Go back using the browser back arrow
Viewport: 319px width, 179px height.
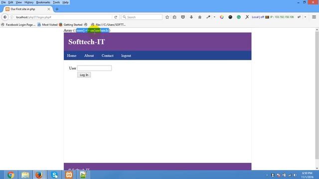pos(5,17)
